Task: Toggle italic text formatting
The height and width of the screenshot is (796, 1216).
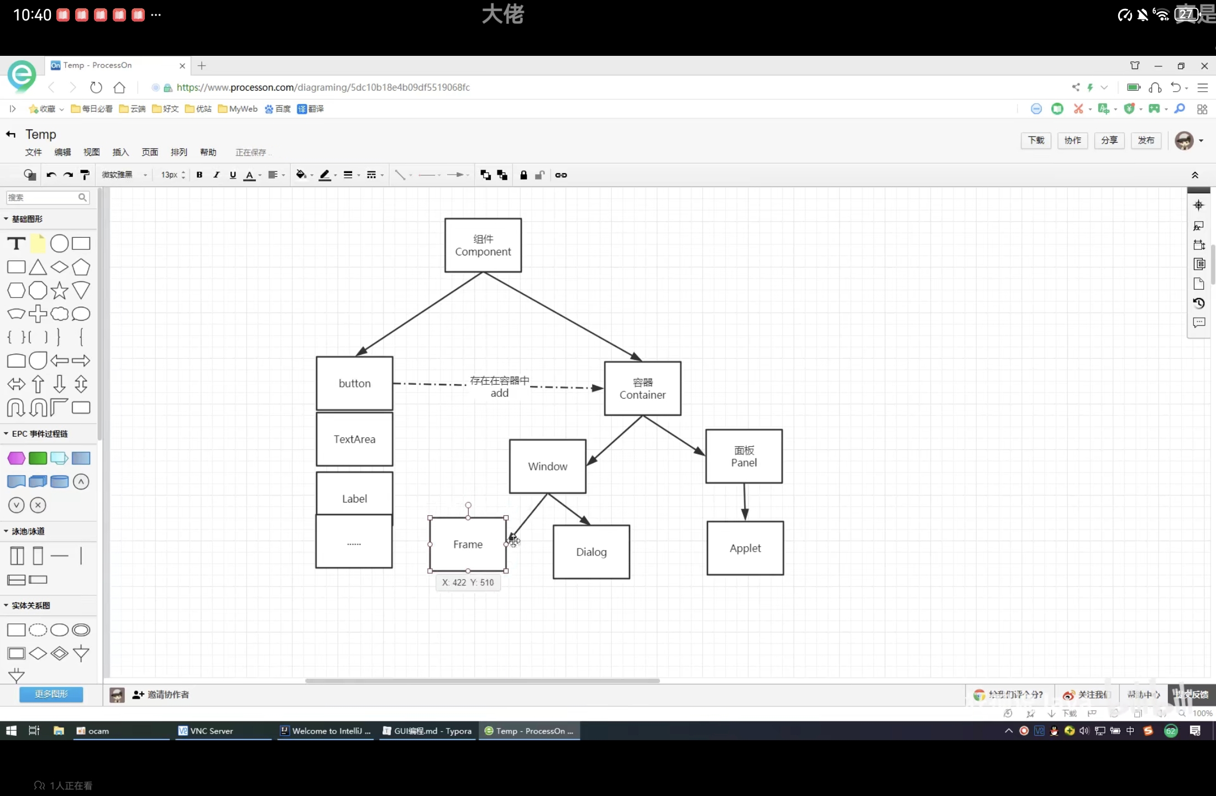Action: [x=216, y=175]
